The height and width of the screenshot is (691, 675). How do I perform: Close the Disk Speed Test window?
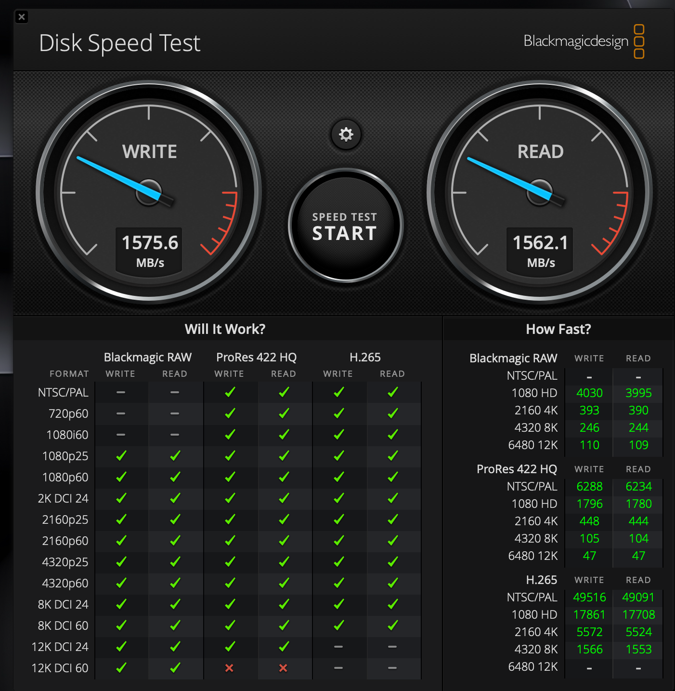tap(22, 17)
